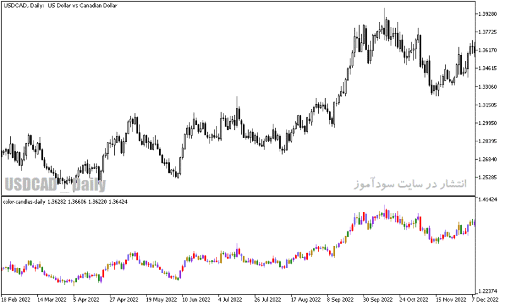Select the 10 Jun 2022 date marker
The width and height of the screenshot is (505, 306).
(196, 300)
